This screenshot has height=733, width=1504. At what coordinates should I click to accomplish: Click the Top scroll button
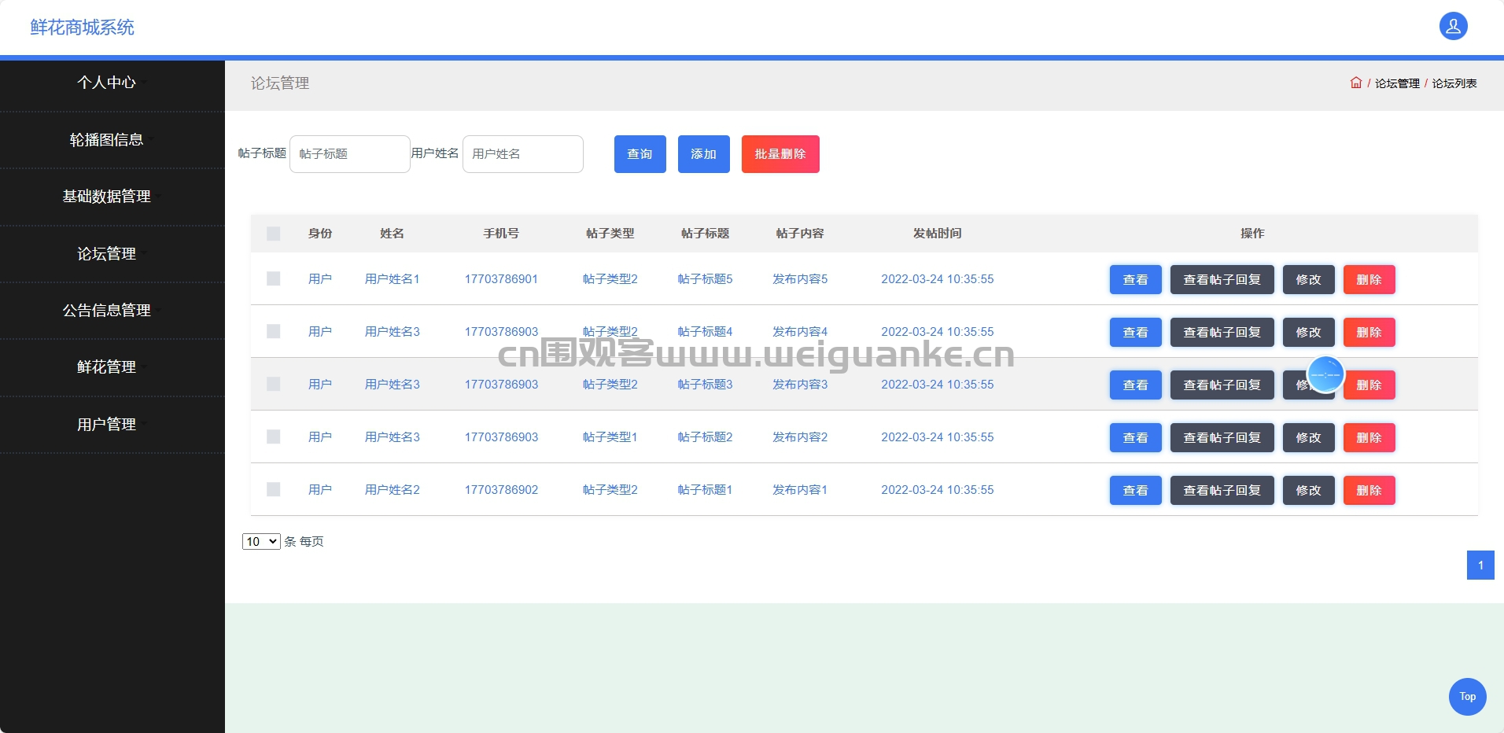(x=1467, y=696)
